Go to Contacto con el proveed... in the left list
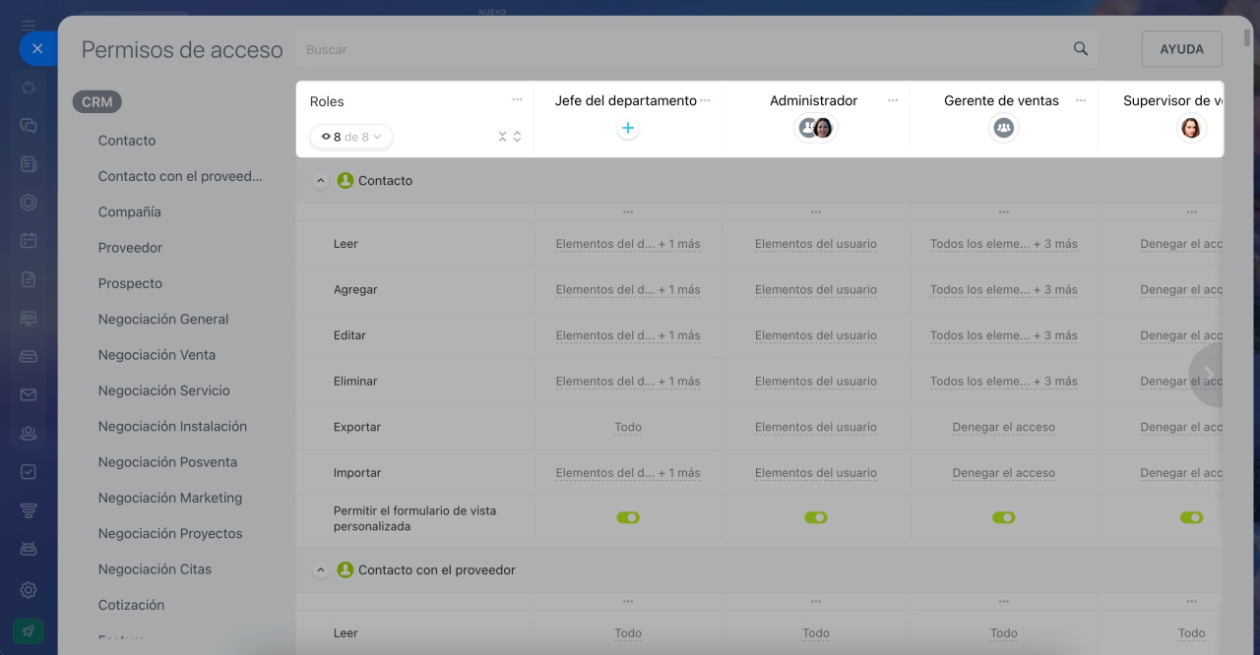The width and height of the screenshot is (1260, 655). coord(180,177)
